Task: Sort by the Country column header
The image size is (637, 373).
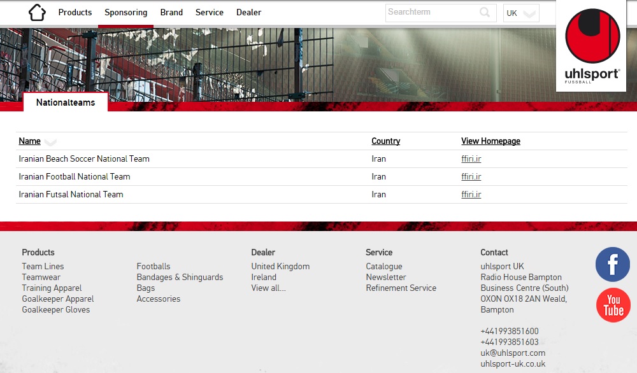Action: [x=385, y=141]
